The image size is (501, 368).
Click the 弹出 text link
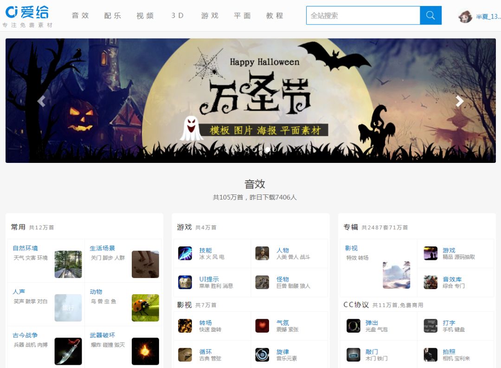[372, 323]
